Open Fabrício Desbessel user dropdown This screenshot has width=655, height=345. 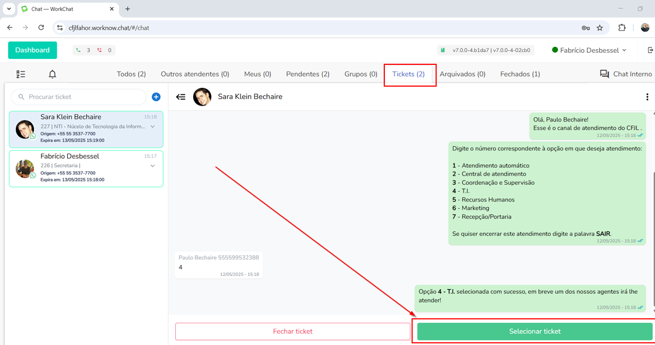point(589,50)
